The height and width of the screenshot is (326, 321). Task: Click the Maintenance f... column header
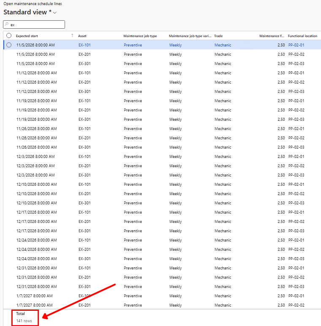tap(272, 36)
